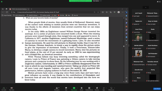Open browser essentials heart icon
This screenshot has height=91, width=162.
(115, 12)
